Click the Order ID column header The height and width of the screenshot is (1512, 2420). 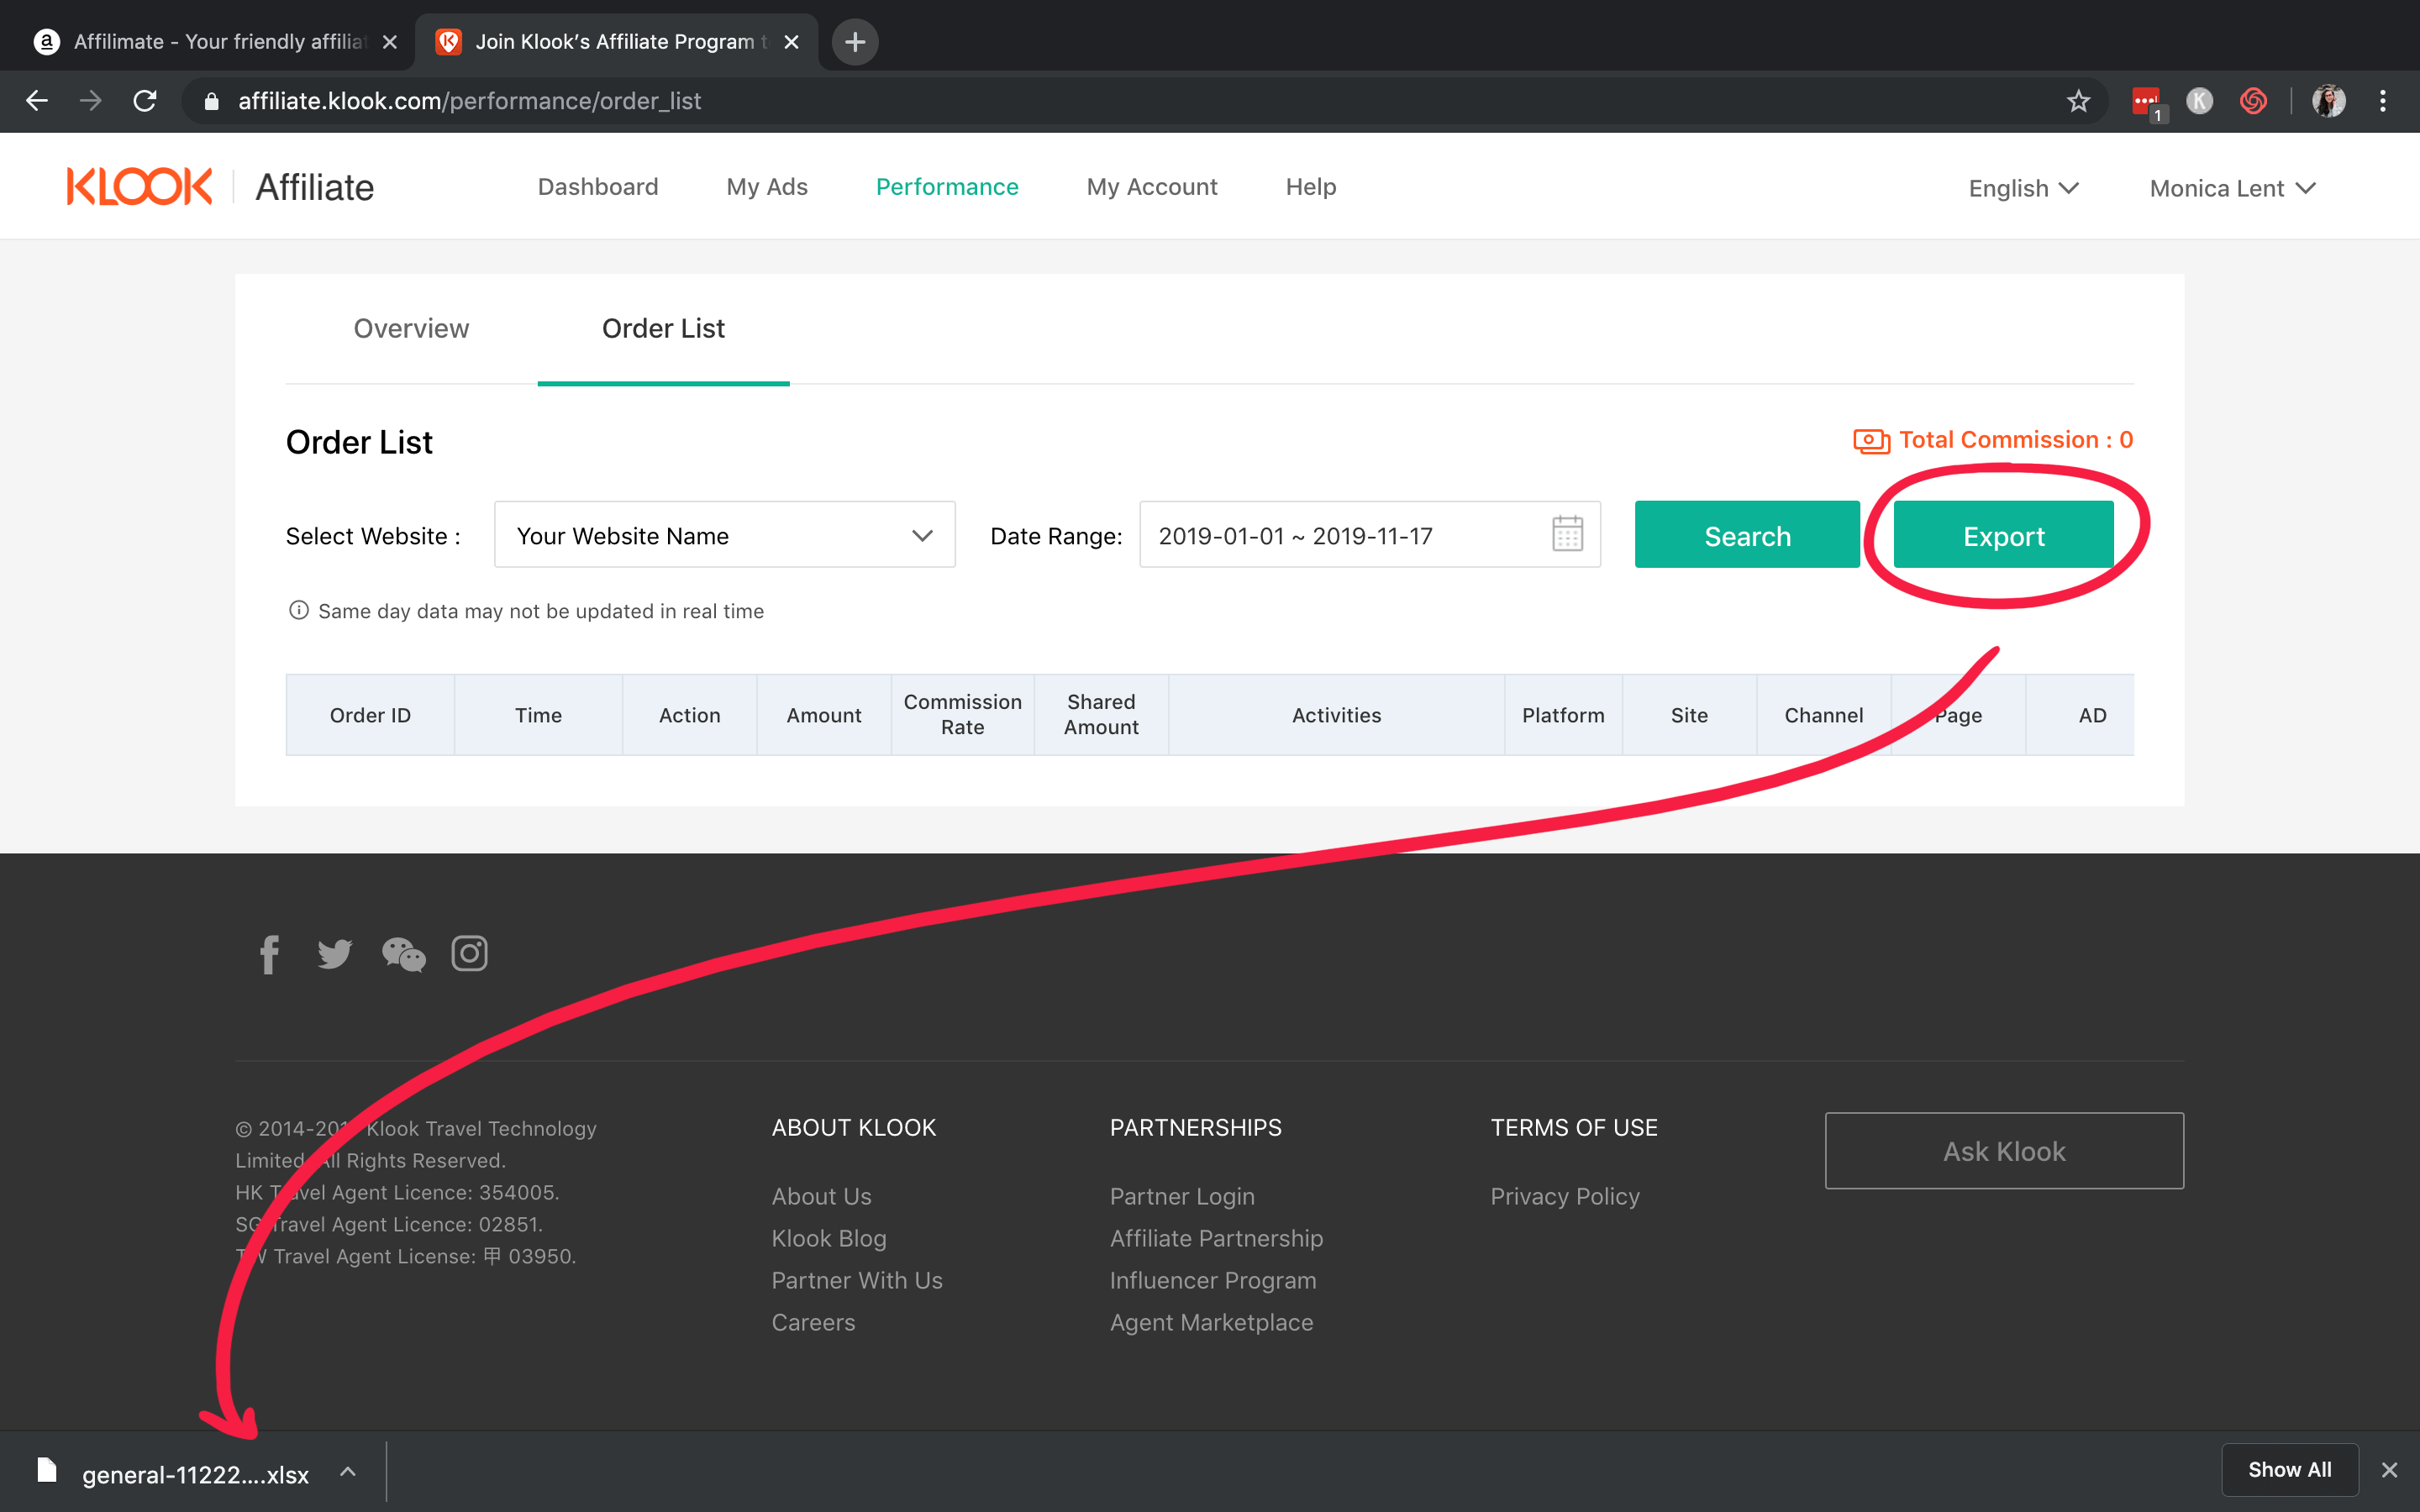[370, 715]
